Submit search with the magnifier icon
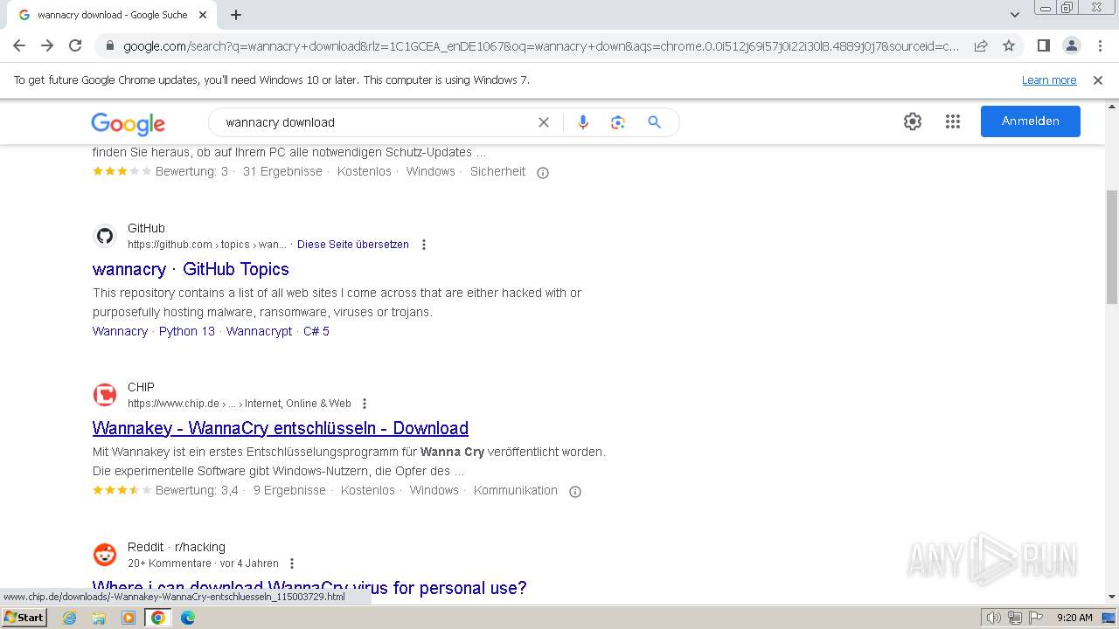This screenshot has height=629, width=1119. coord(654,122)
